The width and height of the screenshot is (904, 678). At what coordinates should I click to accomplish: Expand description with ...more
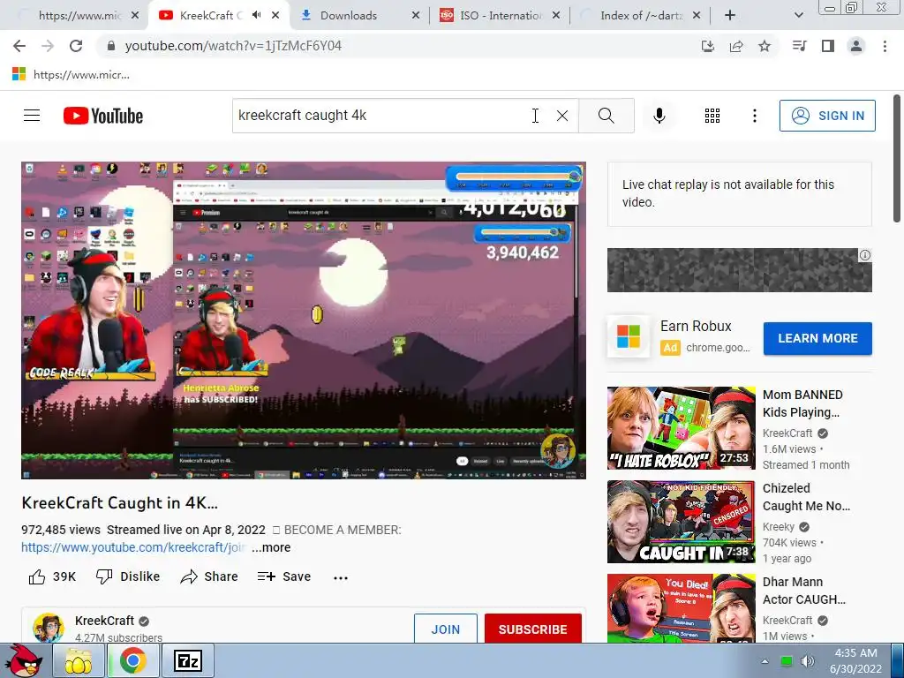[271, 547]
